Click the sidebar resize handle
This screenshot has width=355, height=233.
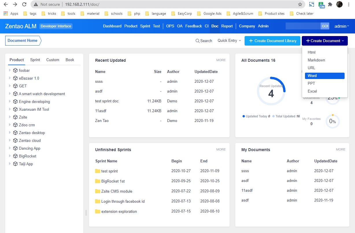tap(86, 213)
